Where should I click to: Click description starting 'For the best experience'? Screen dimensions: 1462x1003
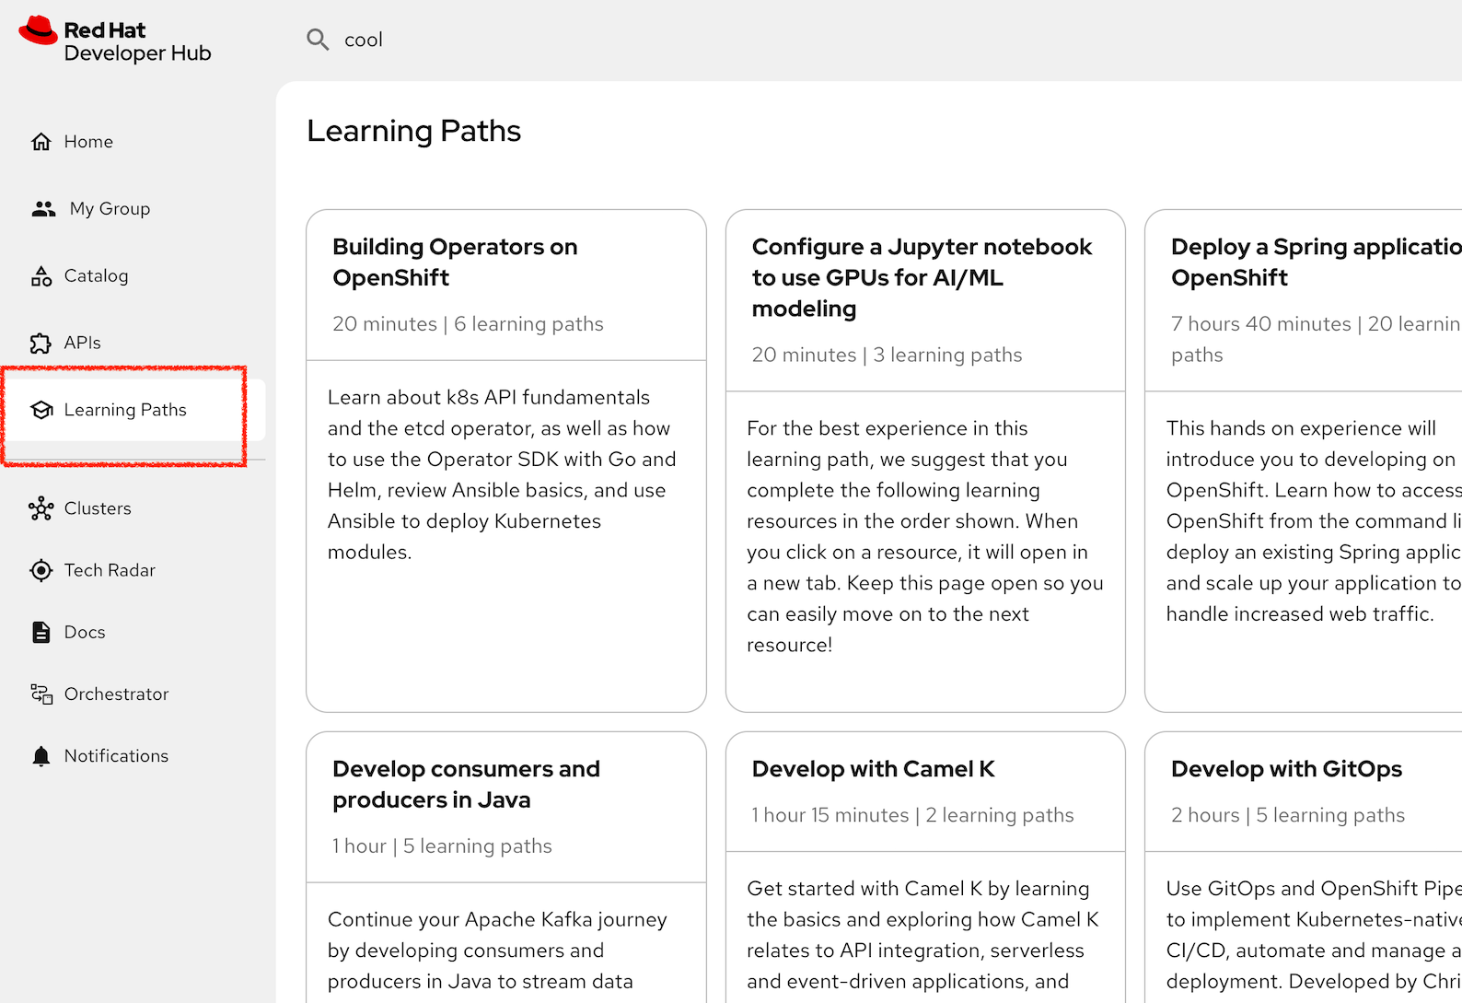coord(924,536)
